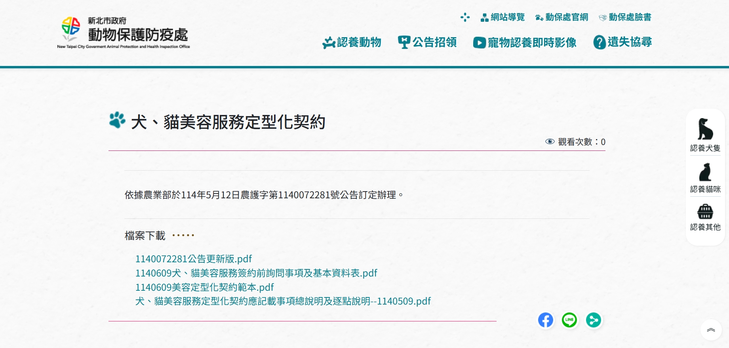Open the 寵物認養即時影像 menu
Screen dimensions: 729x348
click(x=525, y=42)
